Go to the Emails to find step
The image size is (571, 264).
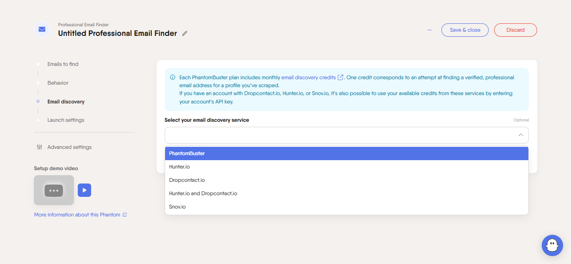pos(63,64)
